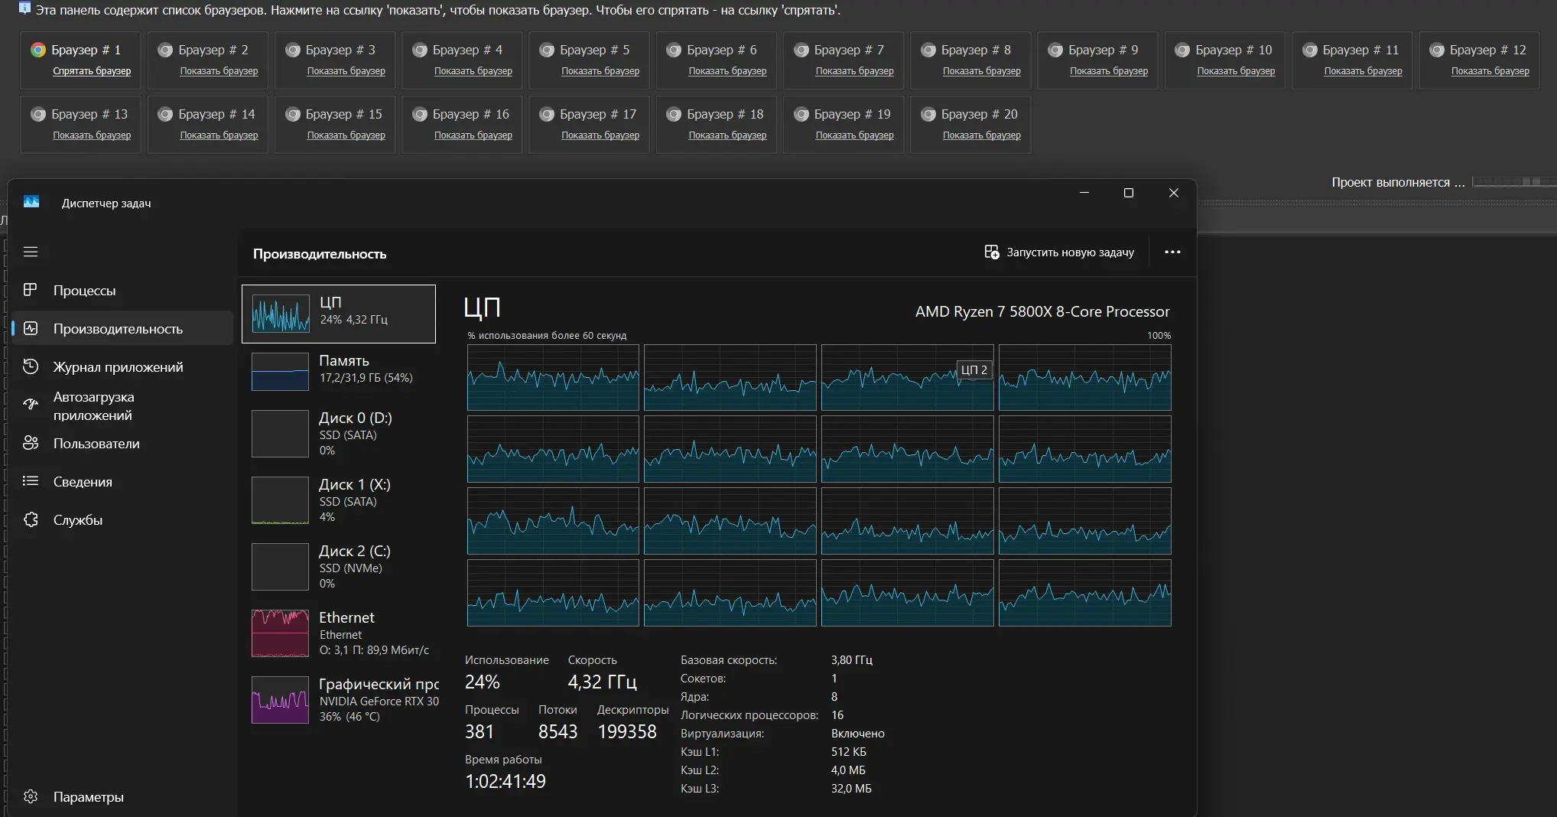This screenshot has height=817, width=1557.
Task: Click Показать браузер for Браузер # 12
Action: [x=1490, y=71]
